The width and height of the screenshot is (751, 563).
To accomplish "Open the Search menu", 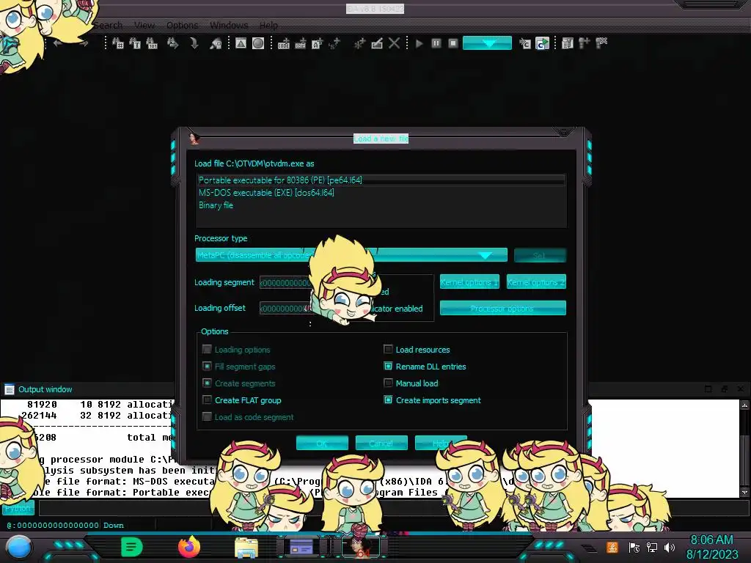I will 108,25.
